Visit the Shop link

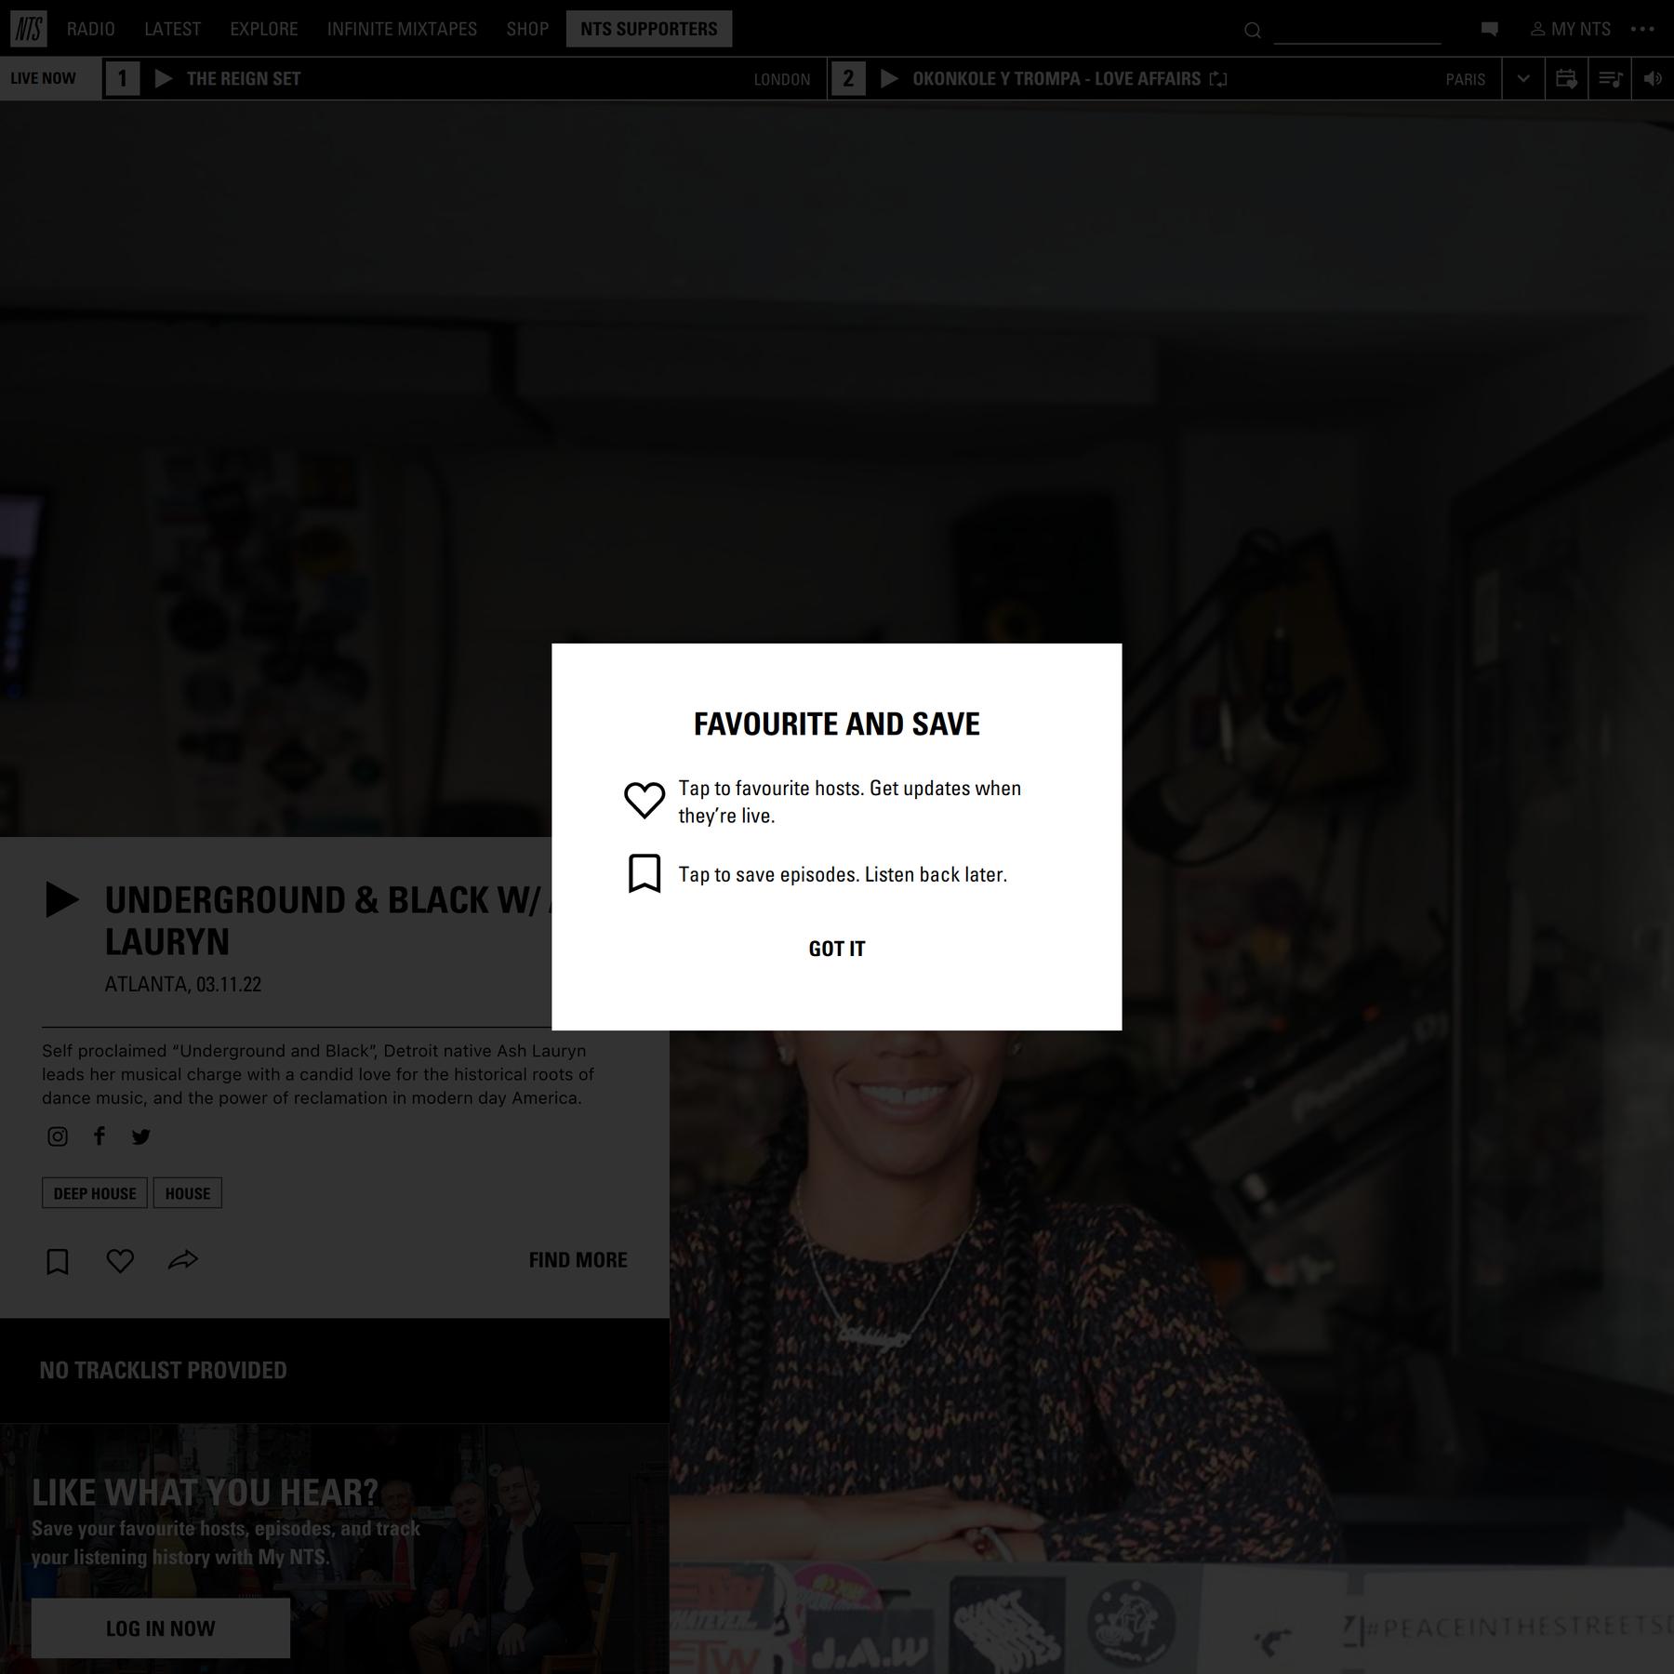click(x=527, y=29)
